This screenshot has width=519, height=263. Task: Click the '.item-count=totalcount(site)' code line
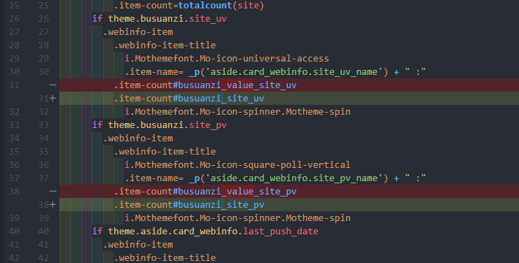(x=189, y=6)
